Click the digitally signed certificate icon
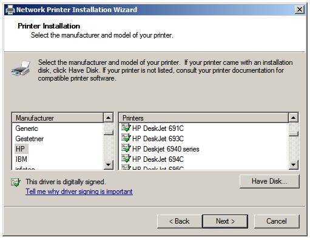This screenshot has width=310, height=240. [16, 182]
